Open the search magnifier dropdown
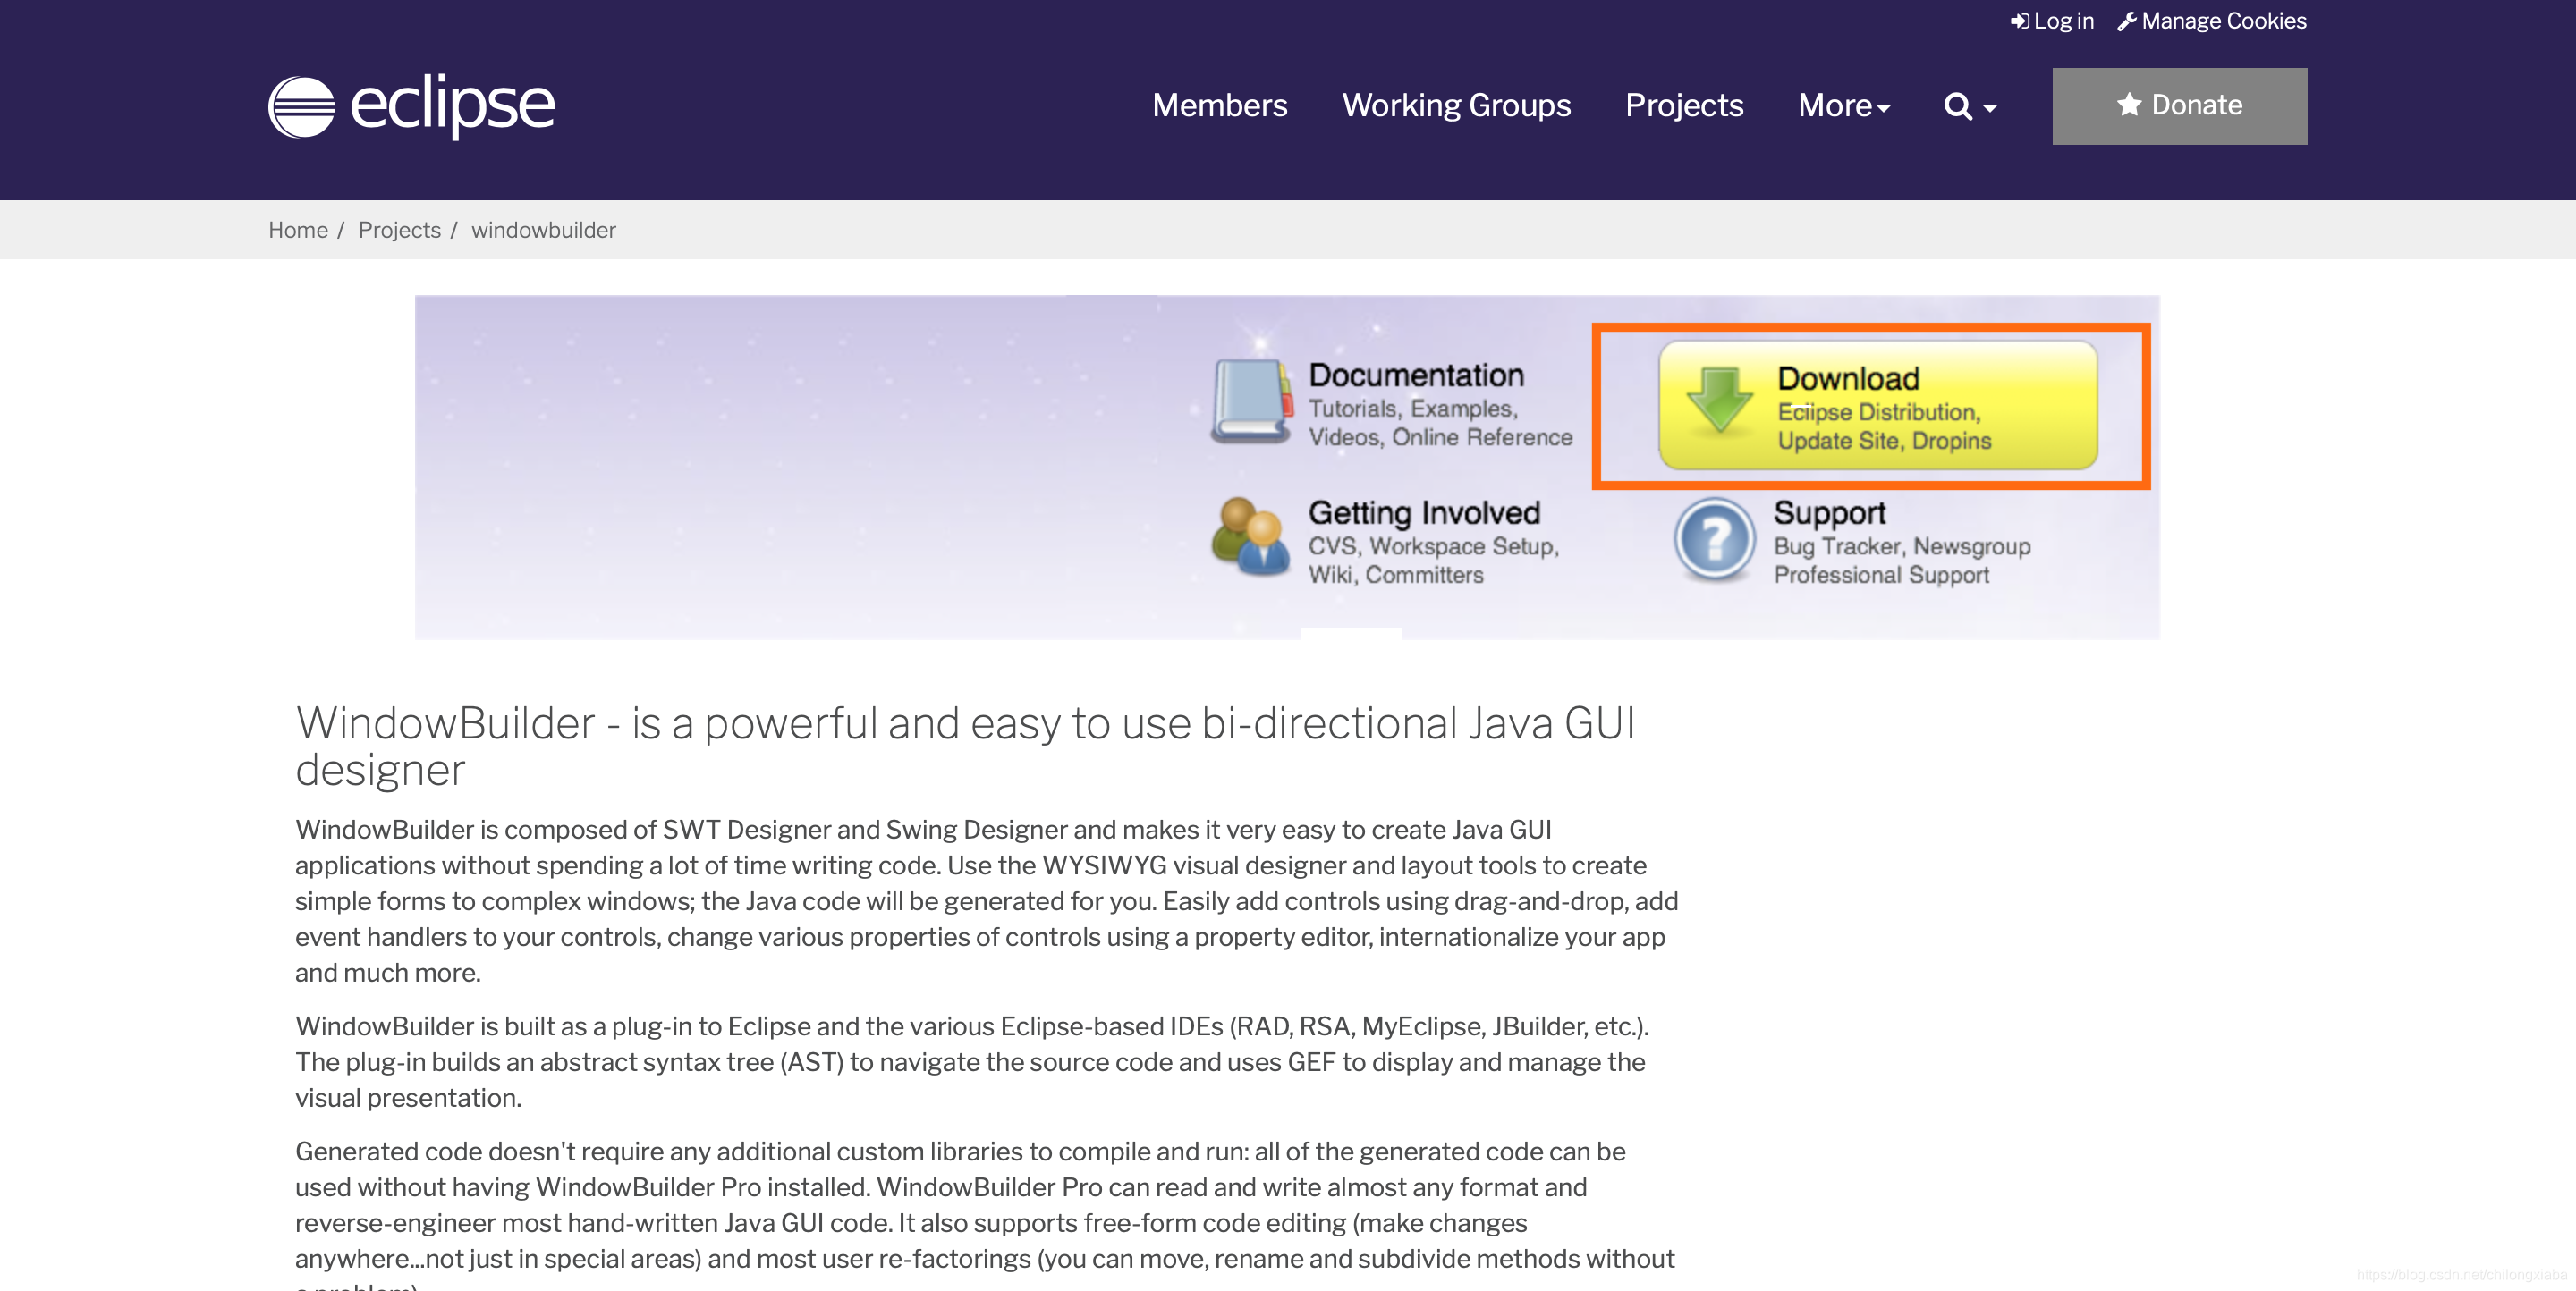This screenshot has width=2576, height=1291. point(1969,105)
